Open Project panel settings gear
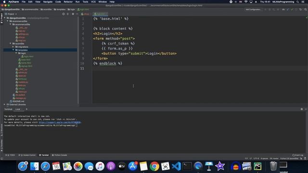The image size is (308, 173). coord(73,14)
